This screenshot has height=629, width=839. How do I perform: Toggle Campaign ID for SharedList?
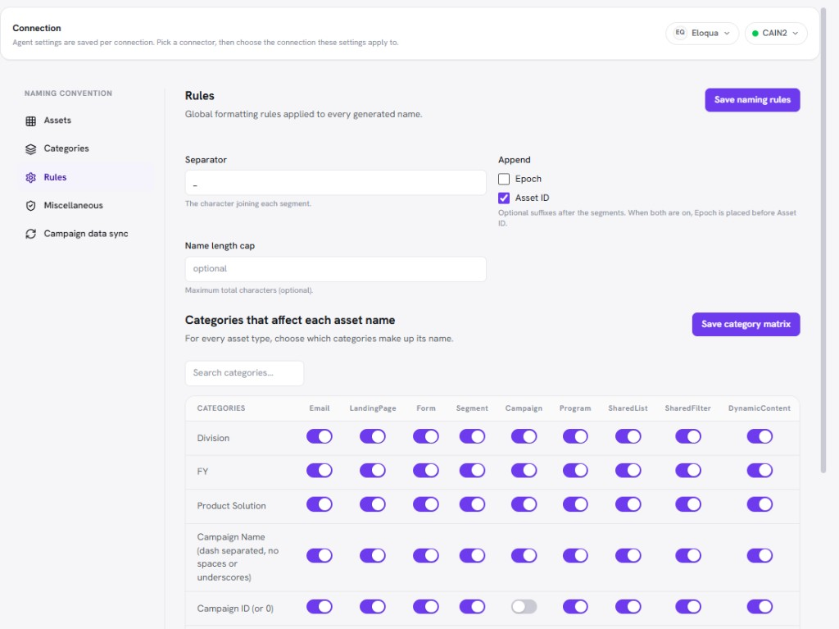click(628, 607)
